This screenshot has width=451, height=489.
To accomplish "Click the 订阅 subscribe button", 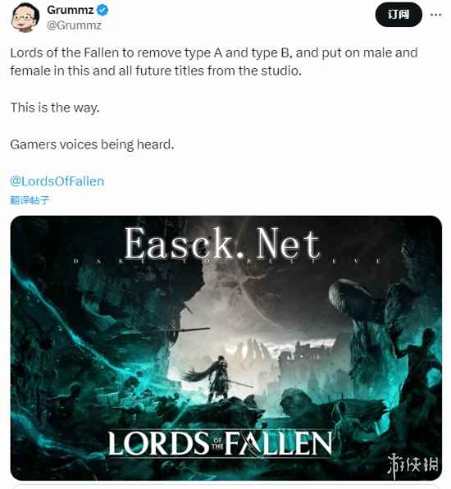I will 399,14.
